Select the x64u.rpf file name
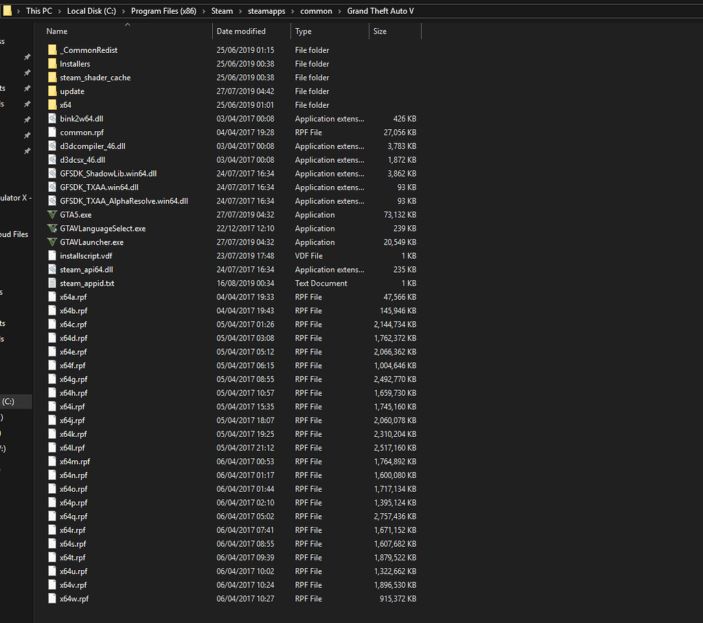Viewport: 703px width, 623px height. pyautogui.click(x=73, y=571)
